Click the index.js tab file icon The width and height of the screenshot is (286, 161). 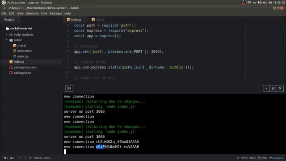click(68, 20)
